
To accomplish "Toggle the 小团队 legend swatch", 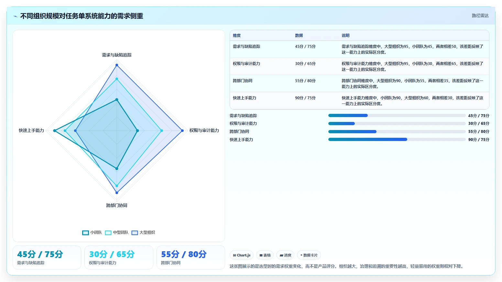I will (85, 233).
